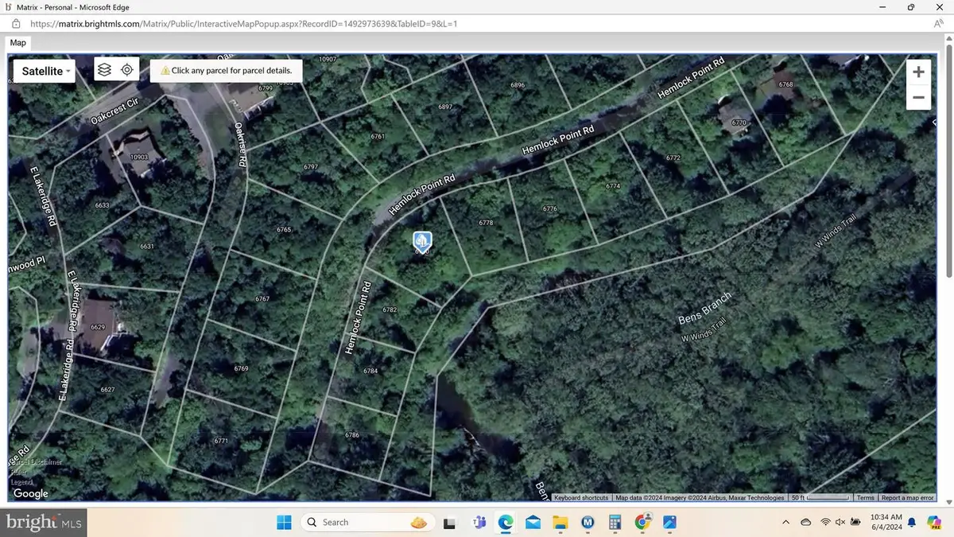The width and height of the screenshot is (954, 537).
Task: View site information lock icon
Action: (x=16, y=24)
